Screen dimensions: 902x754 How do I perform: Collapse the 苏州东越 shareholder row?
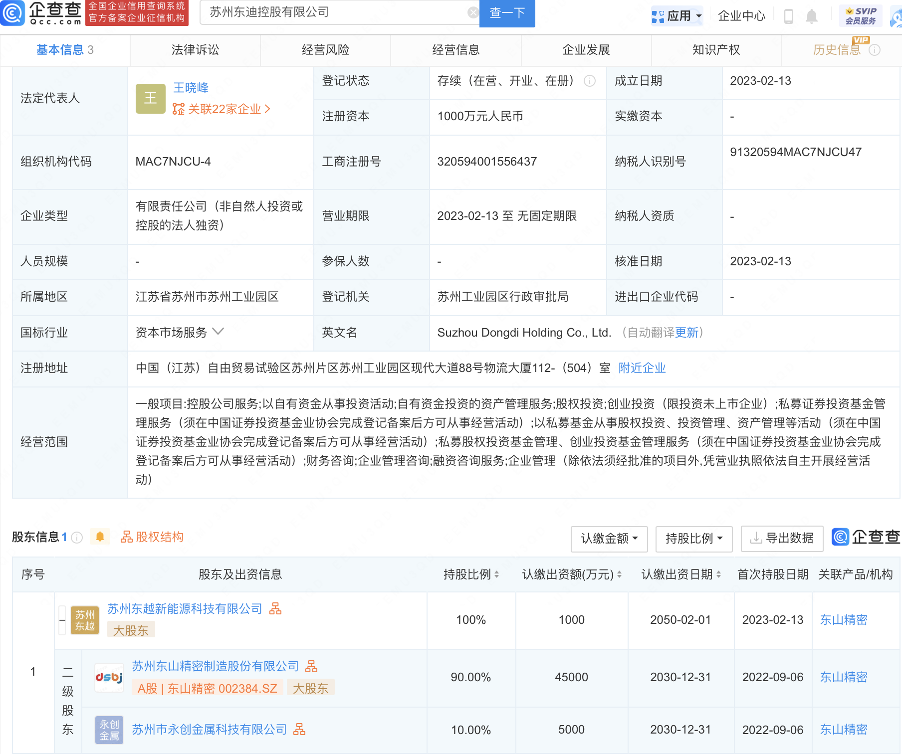[62, 620]
